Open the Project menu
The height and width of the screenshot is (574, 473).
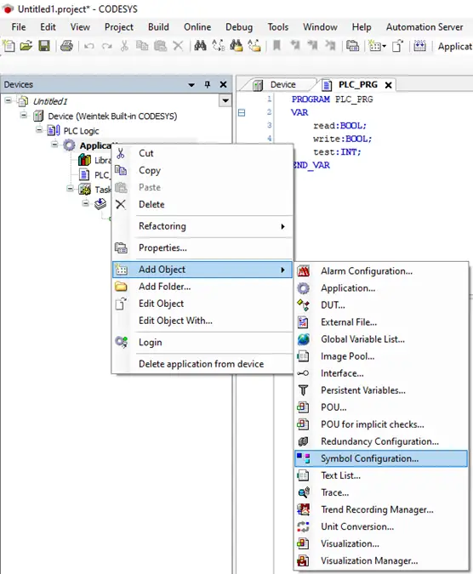[x=118, y=27]
